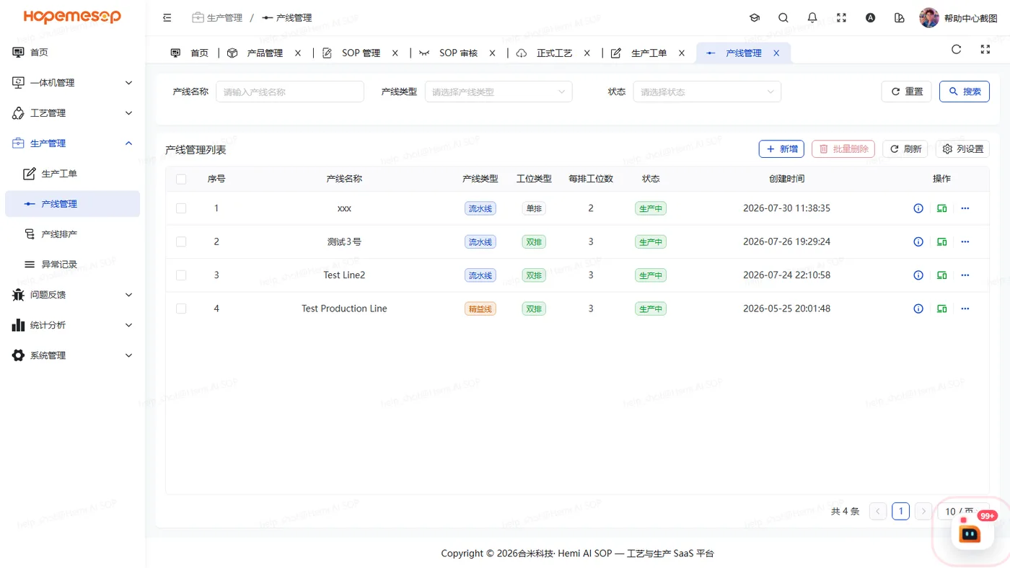The image size is (1010, 568).
Task: Expand the 一体机管理 sidebar menu
Action: coord(72,83)
